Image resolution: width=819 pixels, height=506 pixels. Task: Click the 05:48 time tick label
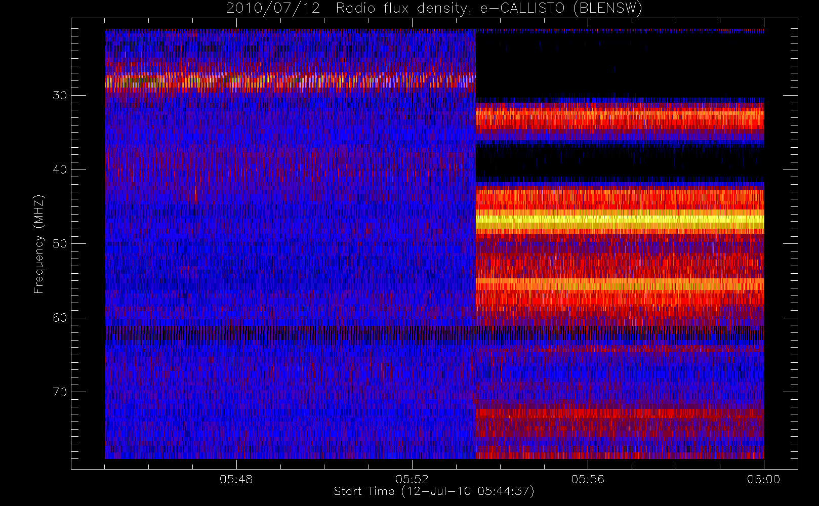pyautogui.click(x=236, y=479)
